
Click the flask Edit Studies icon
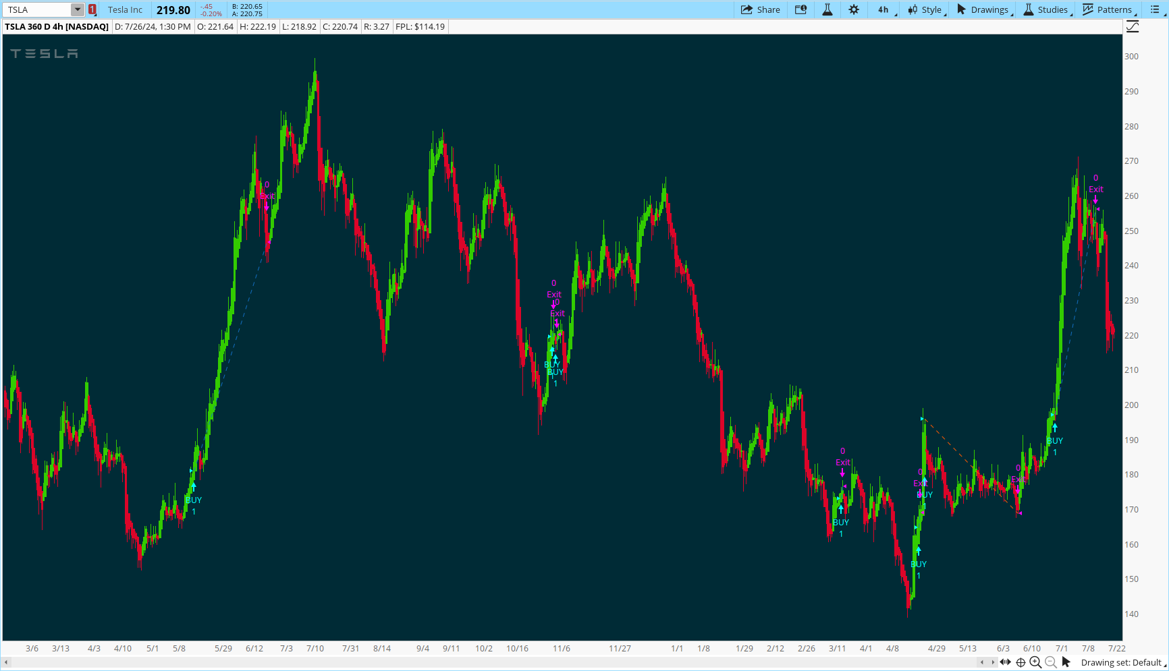(827, 9)
